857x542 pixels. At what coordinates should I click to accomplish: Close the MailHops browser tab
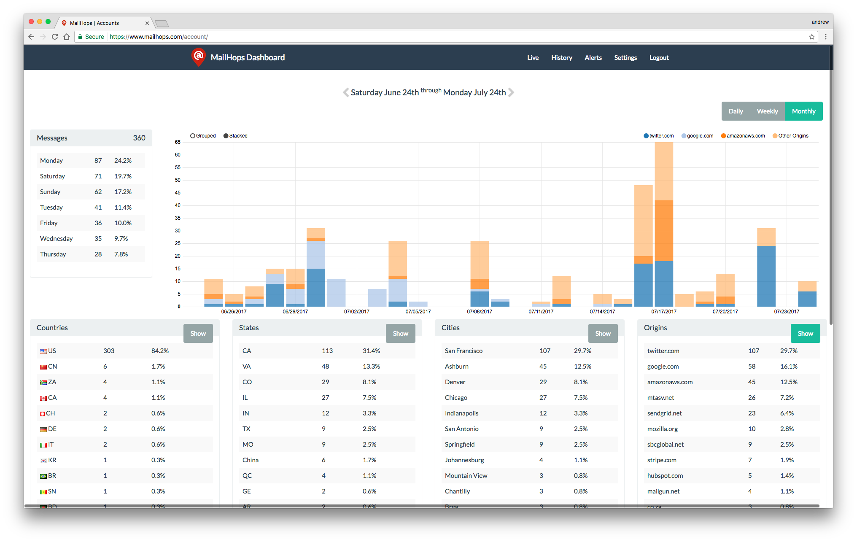(x=147, y=23)
